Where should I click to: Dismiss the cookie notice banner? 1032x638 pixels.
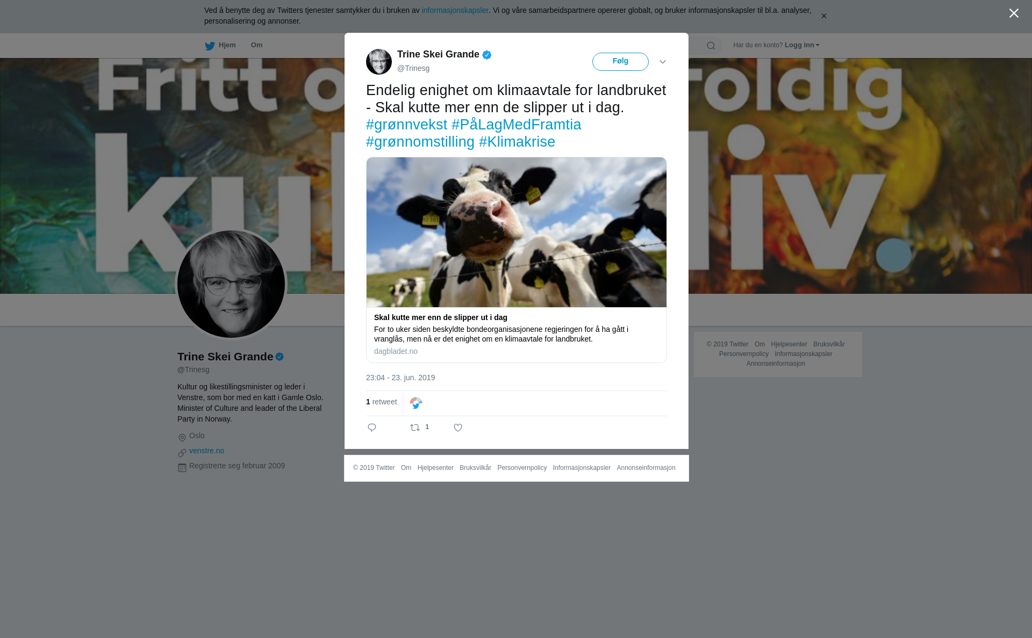[823, 16]
